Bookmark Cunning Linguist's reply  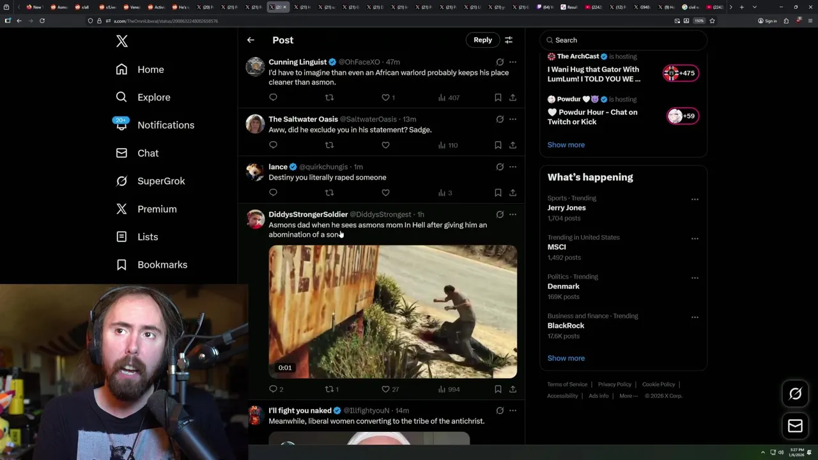point(498,98)
